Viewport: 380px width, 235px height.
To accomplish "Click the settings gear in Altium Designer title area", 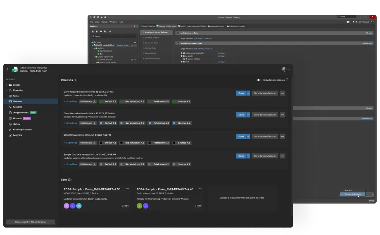I will click(356, 22).
